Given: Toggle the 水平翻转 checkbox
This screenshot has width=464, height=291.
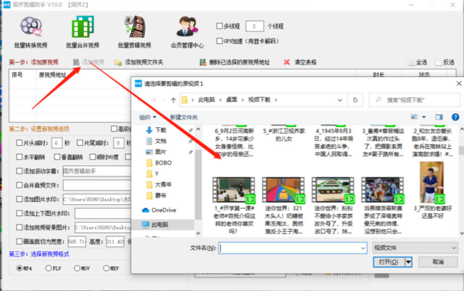Looking at the screenshot, I should (19, 157).
